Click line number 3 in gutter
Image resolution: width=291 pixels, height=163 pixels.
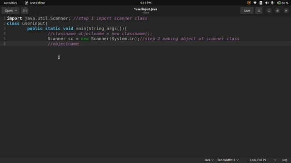pos(5,29)
